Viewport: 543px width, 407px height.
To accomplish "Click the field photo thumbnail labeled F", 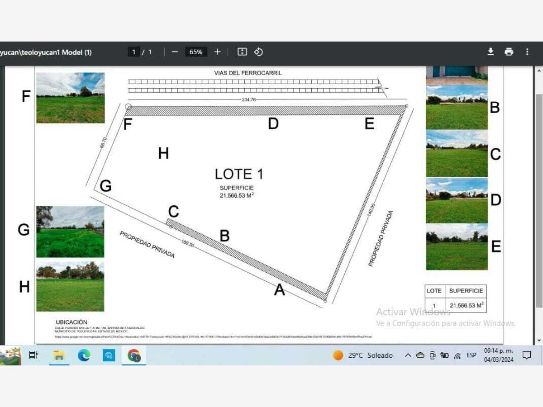I will 71,98.
